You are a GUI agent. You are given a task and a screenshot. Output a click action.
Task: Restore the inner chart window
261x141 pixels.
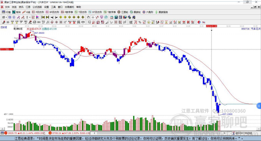[255, 7]
